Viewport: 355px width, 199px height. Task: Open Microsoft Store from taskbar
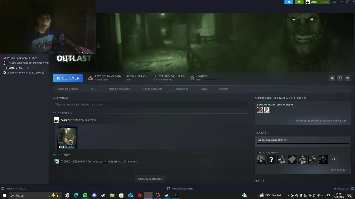(121, 195)
